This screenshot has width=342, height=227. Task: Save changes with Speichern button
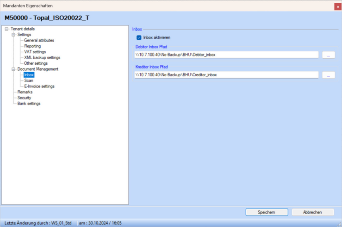pyautogui.click(x=267, y=212)
